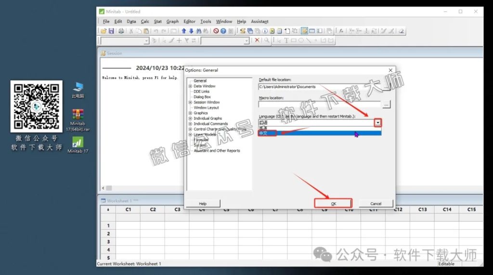Select DDE Links in options tree
The image size is (493, 275).
(202, 92)
